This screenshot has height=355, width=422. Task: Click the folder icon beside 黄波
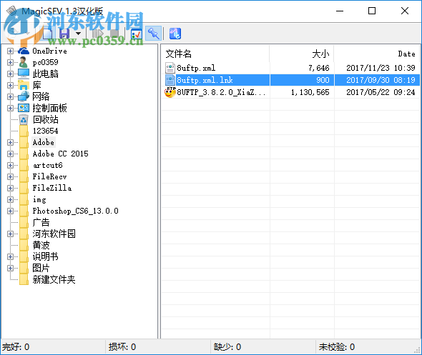24,245
